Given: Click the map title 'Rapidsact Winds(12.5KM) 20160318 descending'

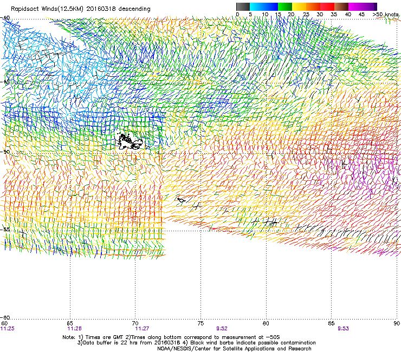Looking at the screenshot, I should pos(81,9).
